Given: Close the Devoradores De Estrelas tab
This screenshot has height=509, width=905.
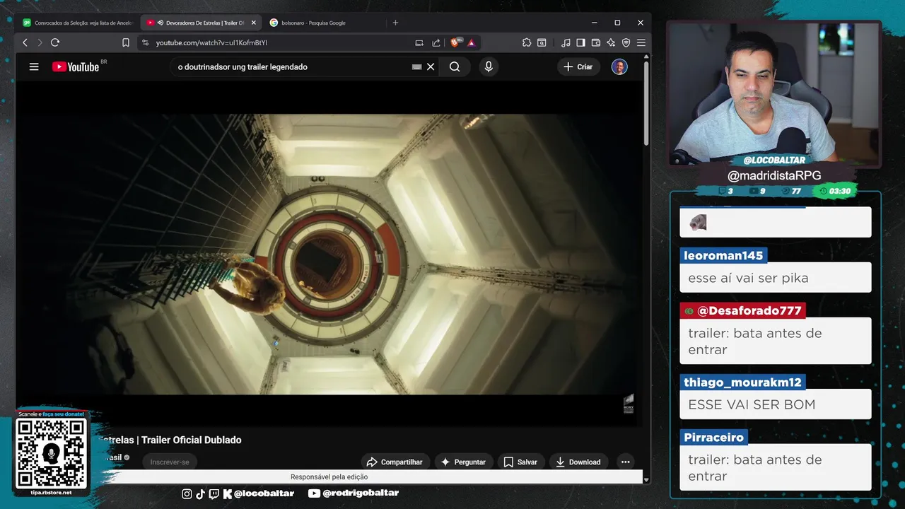Looking at the screenshot, I should point(253,23).
